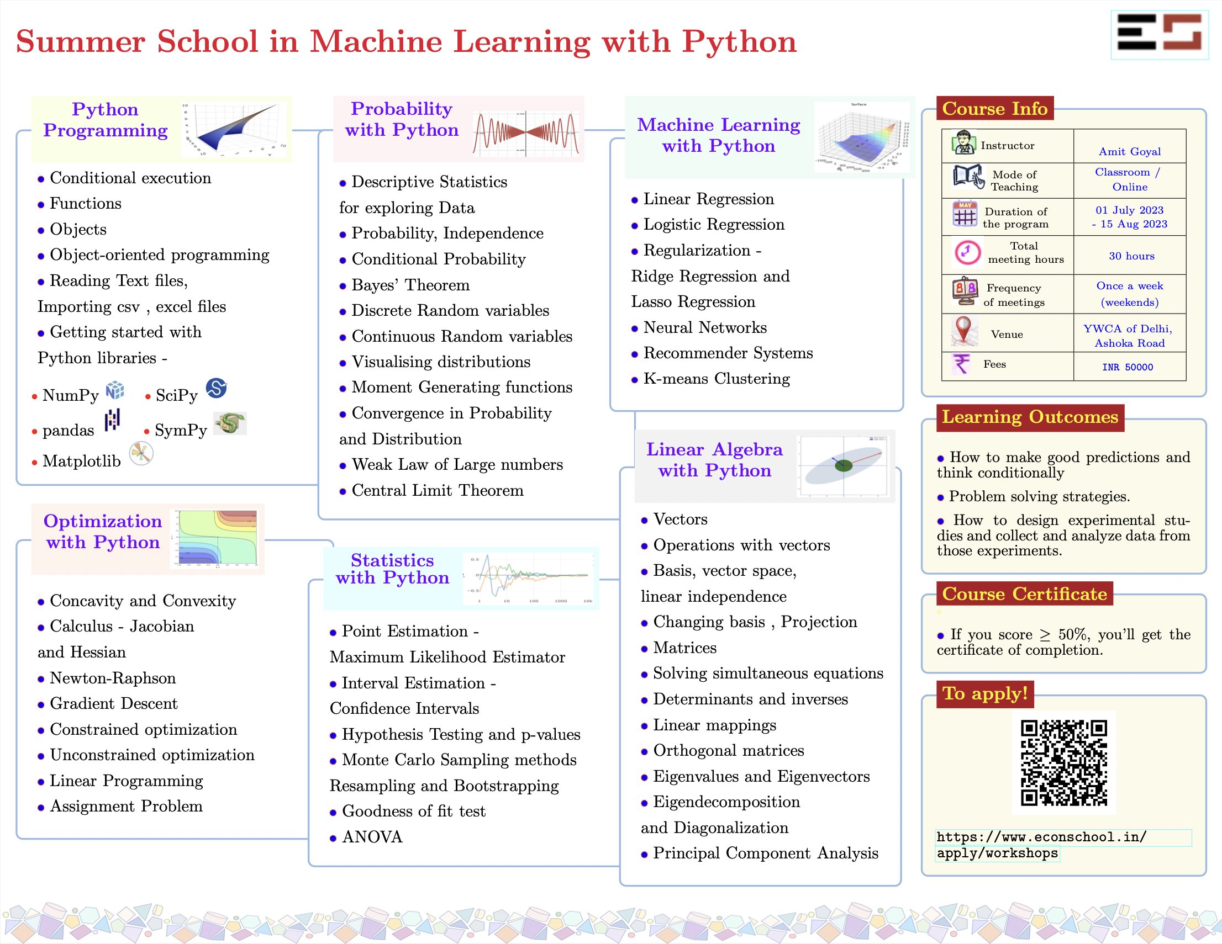Click the Course Certificate red header
Screen dimensions: 1222x944
(1024, 594)
